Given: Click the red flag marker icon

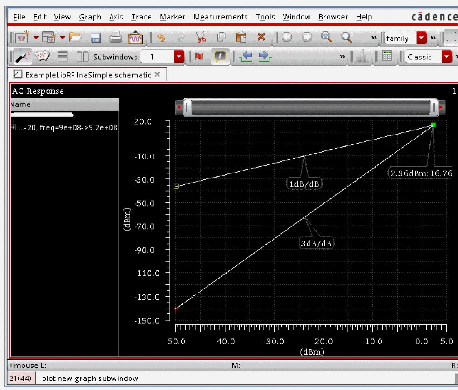Looking at the screenshot, I should [199, 57].
